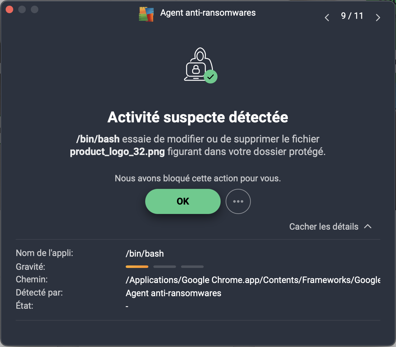Click the Activité suspecte détectée heading

point(198,117)
